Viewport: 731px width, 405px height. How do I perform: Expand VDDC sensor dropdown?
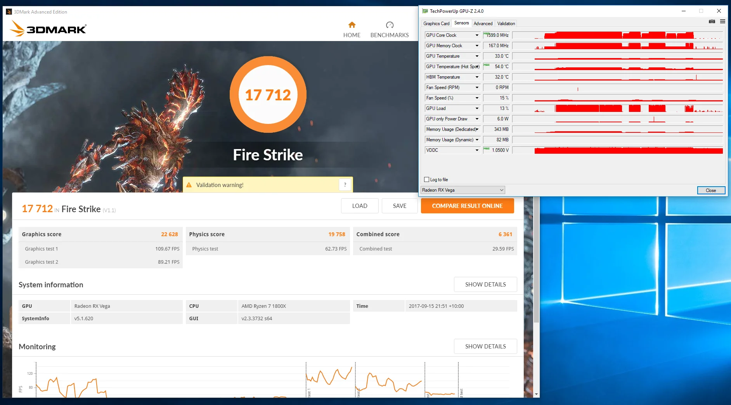[477, 150]
